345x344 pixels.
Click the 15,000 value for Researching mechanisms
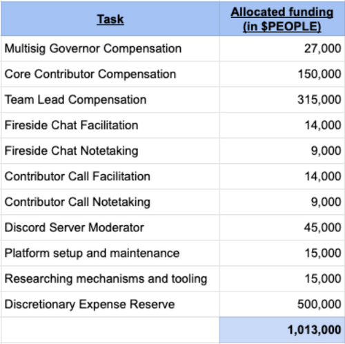(323, 279)
